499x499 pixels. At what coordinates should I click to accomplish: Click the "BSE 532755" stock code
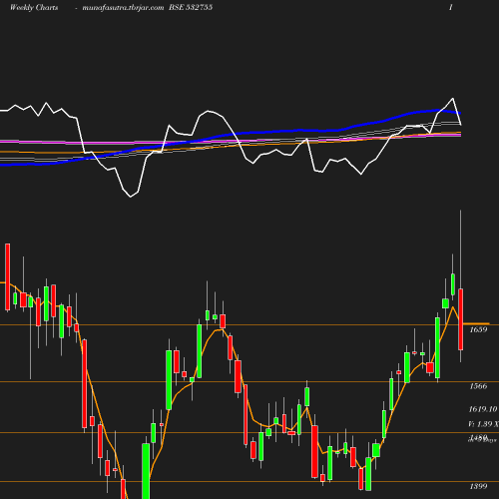pos(191,8)
